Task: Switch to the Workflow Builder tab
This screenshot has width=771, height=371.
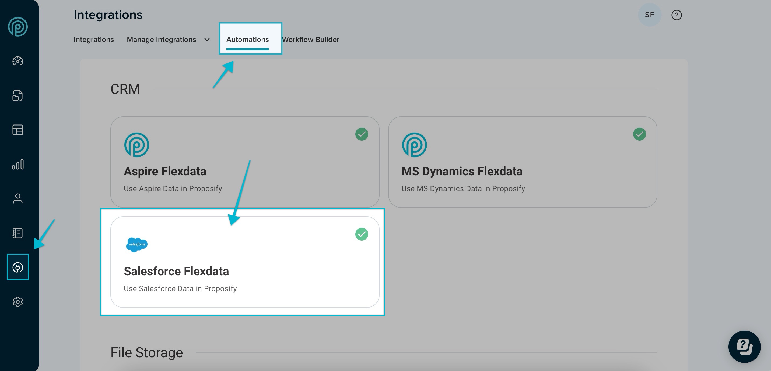Action: [310, 40]
